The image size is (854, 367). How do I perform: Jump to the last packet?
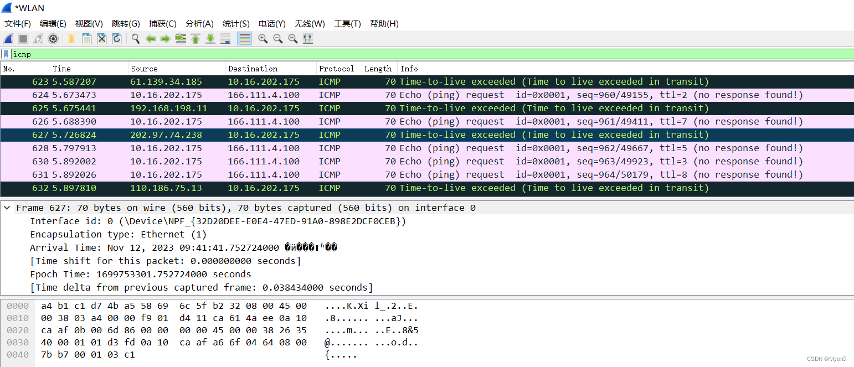[210, 39]
